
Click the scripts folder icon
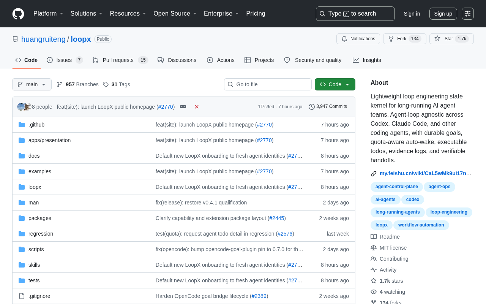(x=22, y=249)
